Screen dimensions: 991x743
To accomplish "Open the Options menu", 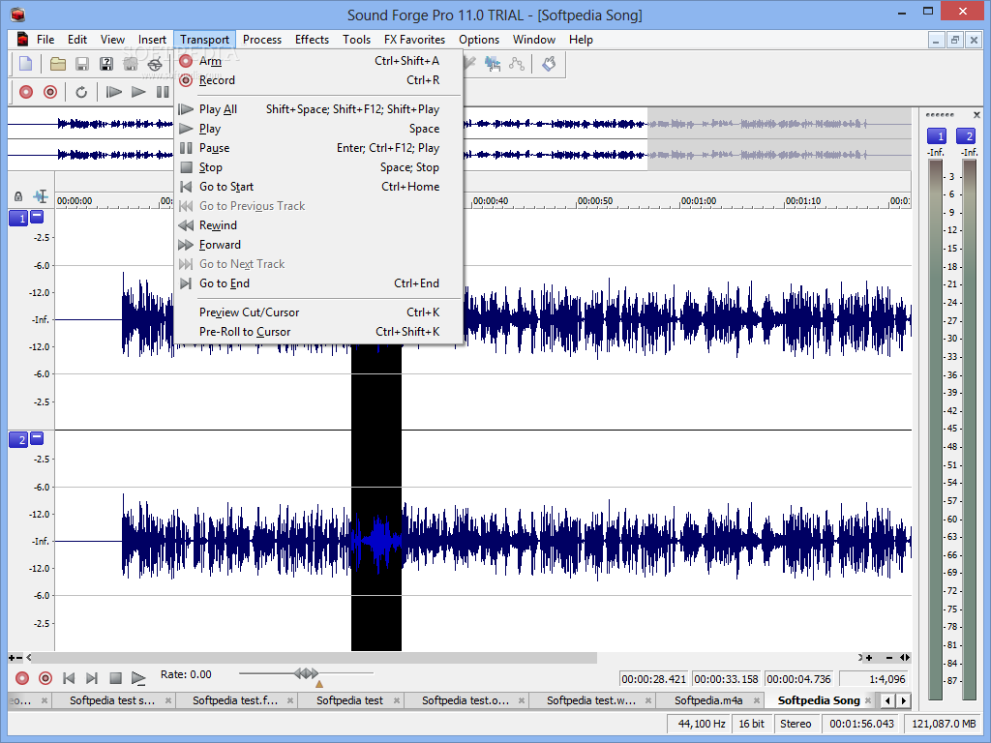I will tap(479, 40).
